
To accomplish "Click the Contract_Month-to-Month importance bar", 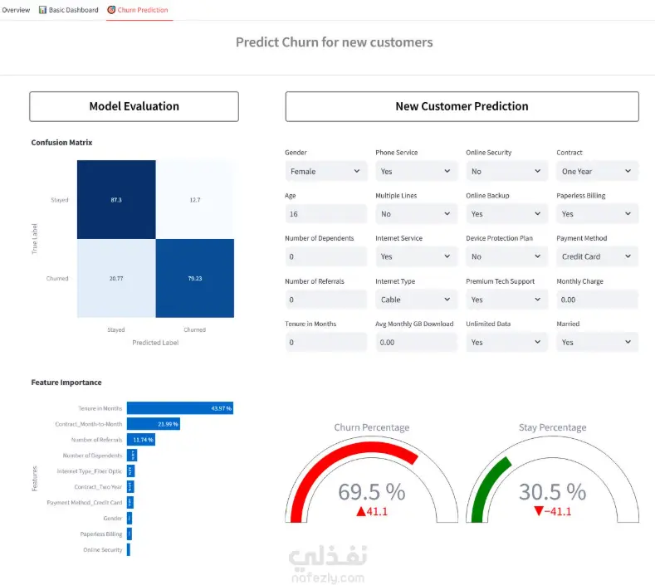I will (x=154, y=424).
